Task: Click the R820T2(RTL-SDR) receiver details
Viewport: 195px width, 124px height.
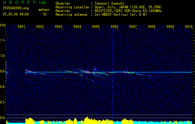Action: pos(128,11)
